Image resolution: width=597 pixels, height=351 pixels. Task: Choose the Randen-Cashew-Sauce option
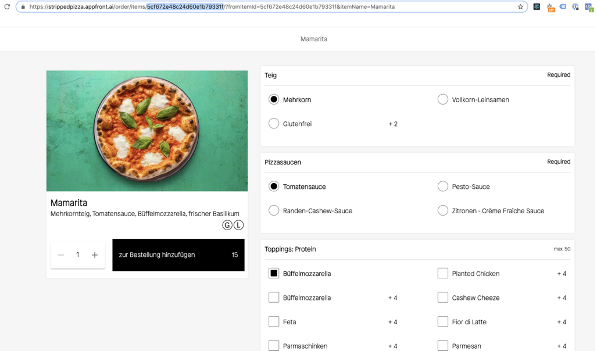(x=274, y=210)
